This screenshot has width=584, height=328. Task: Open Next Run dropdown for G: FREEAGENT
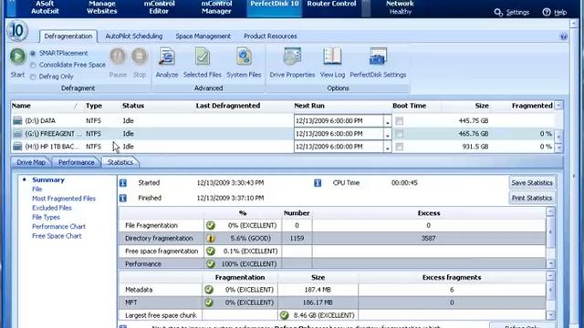[387, 134]
